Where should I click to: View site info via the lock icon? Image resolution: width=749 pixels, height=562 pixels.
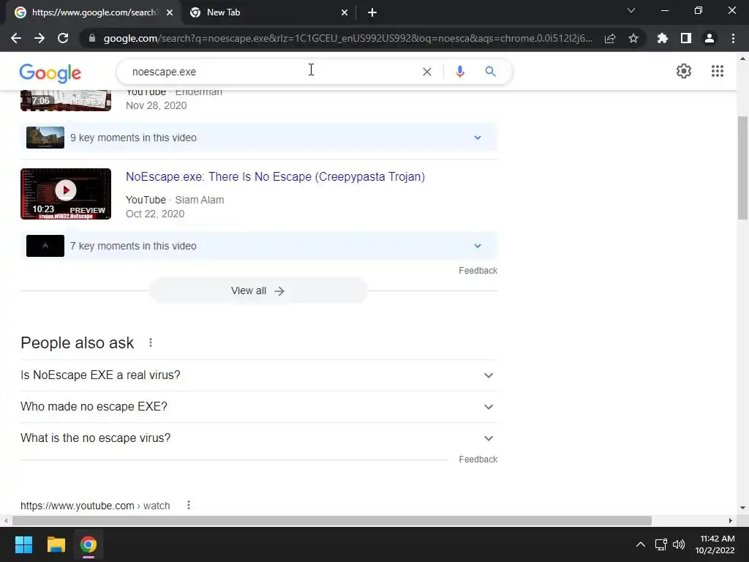pos(92,38)
